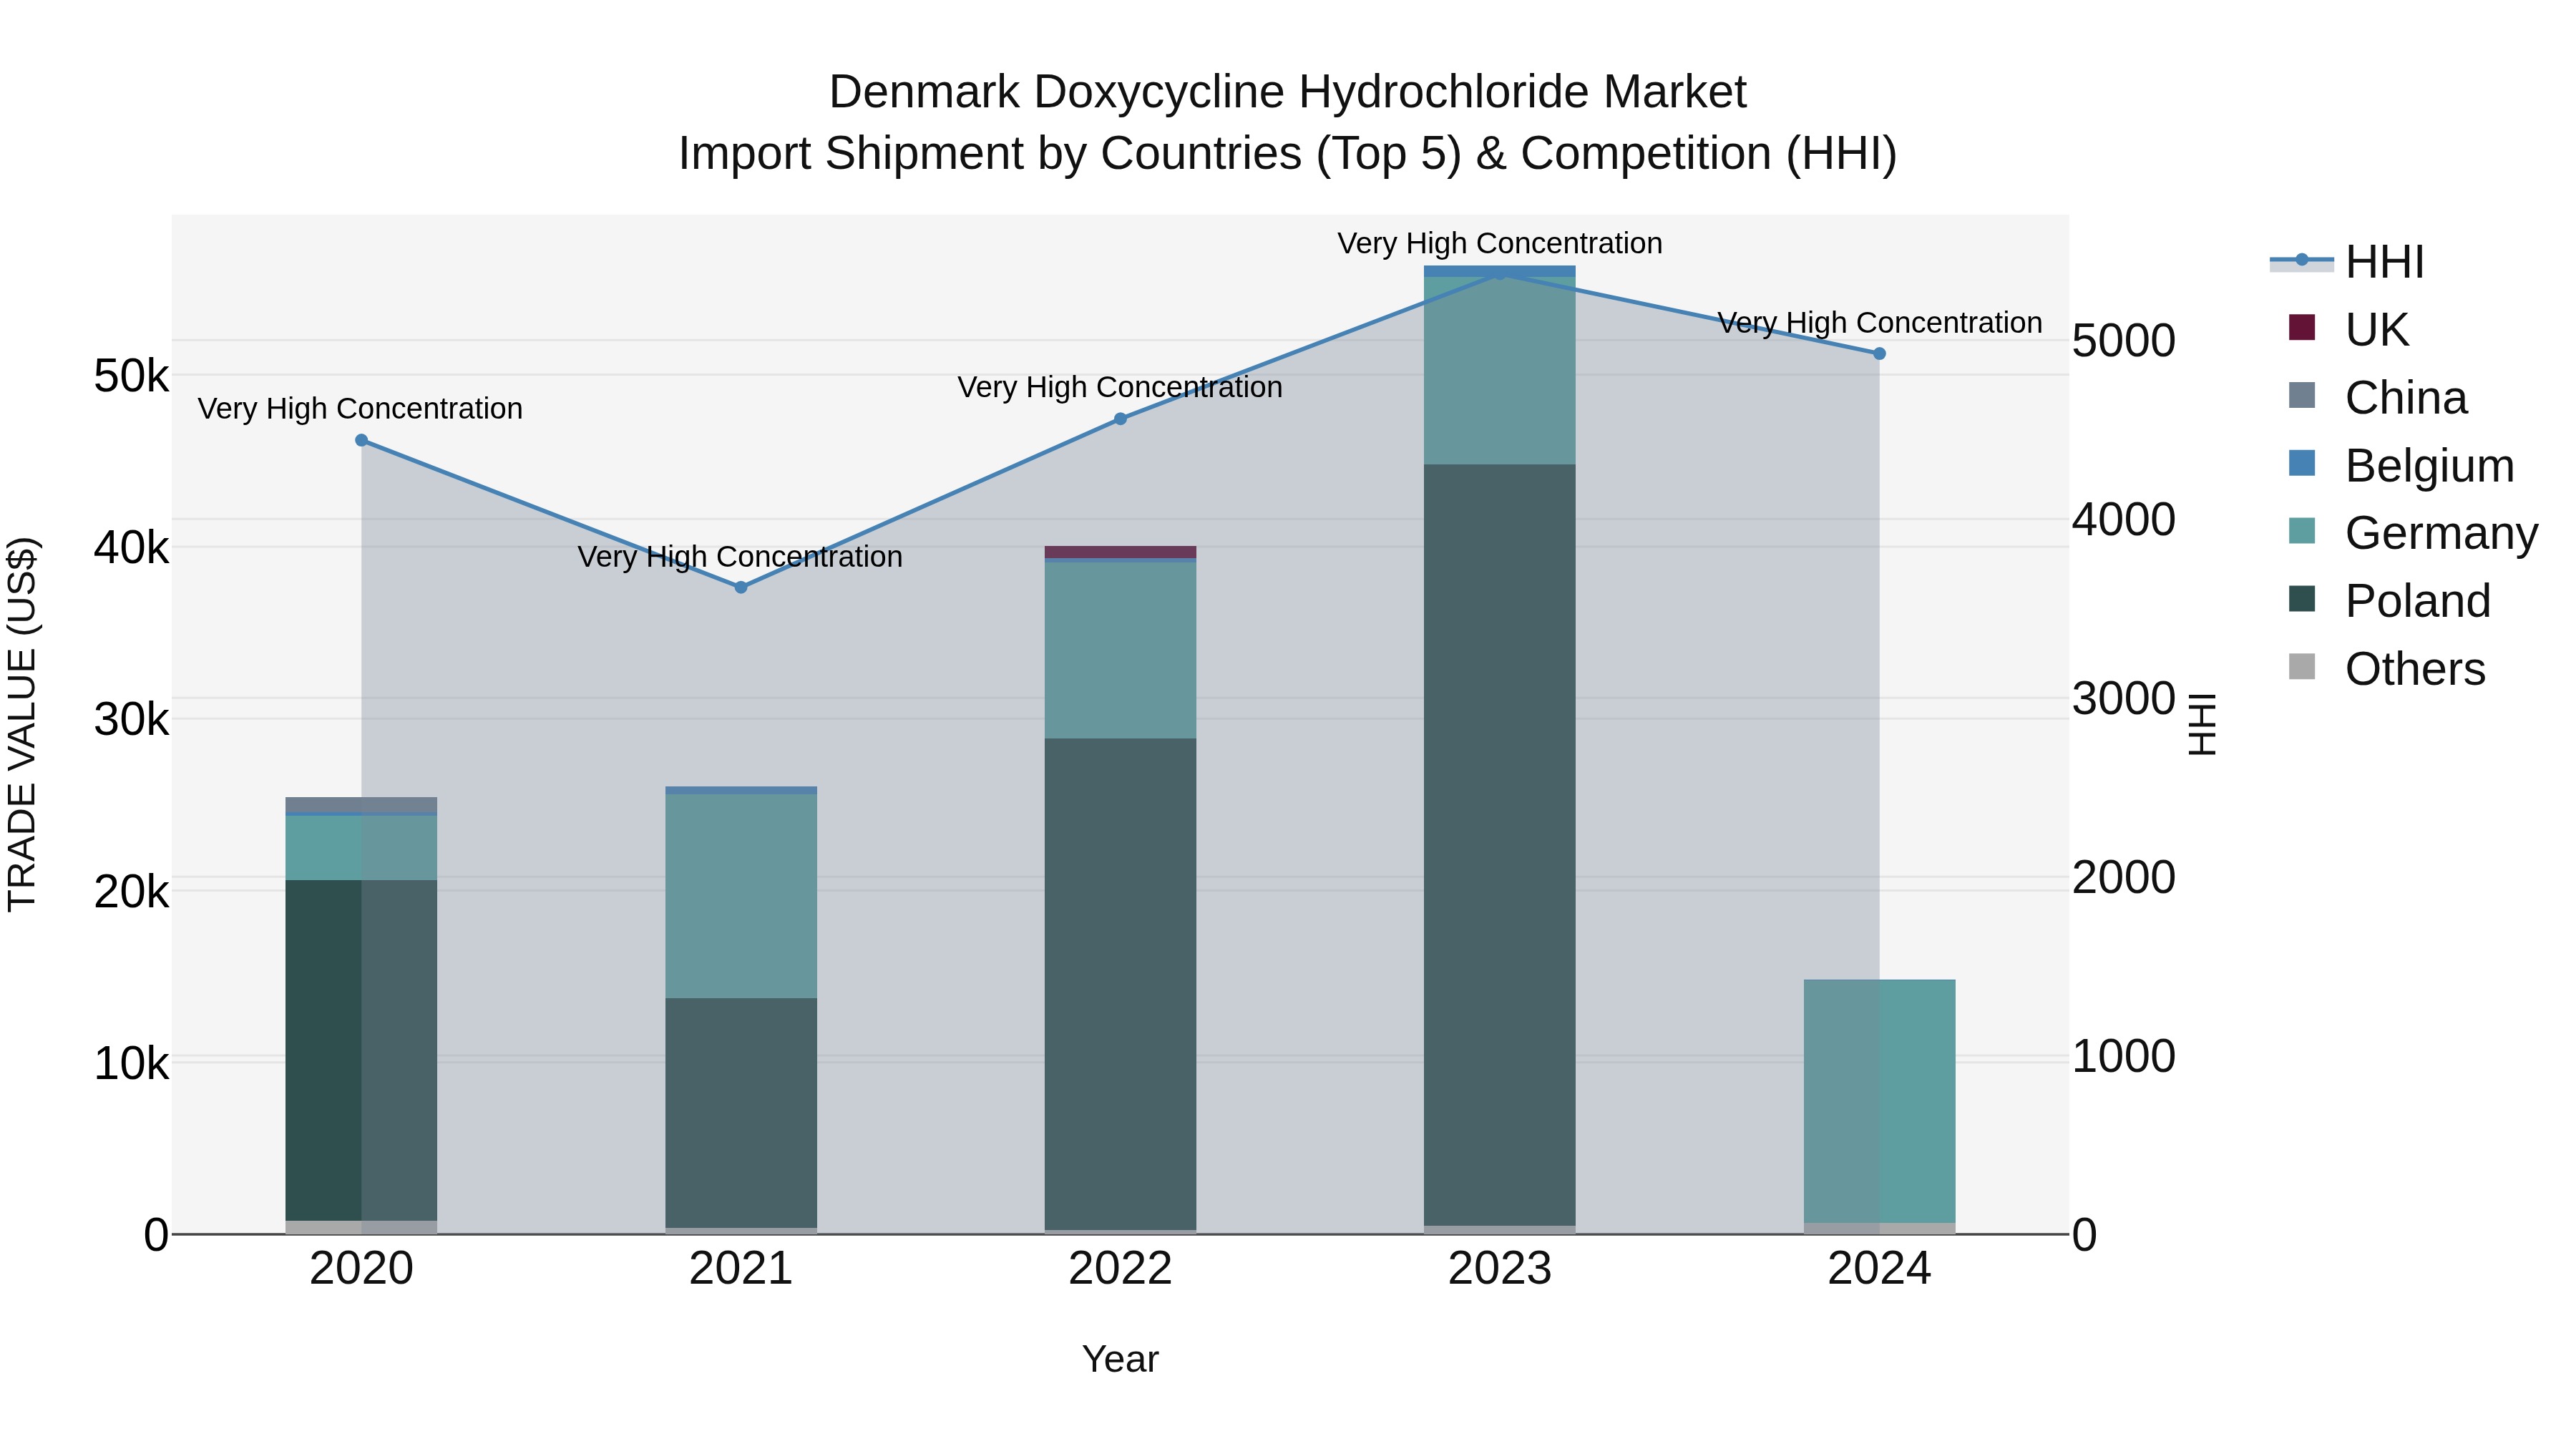Click the chart title 'Denmark Doxycycline Hydrochloride Market'
The image size is (2576, 1449).
(x=1288, y=92)
